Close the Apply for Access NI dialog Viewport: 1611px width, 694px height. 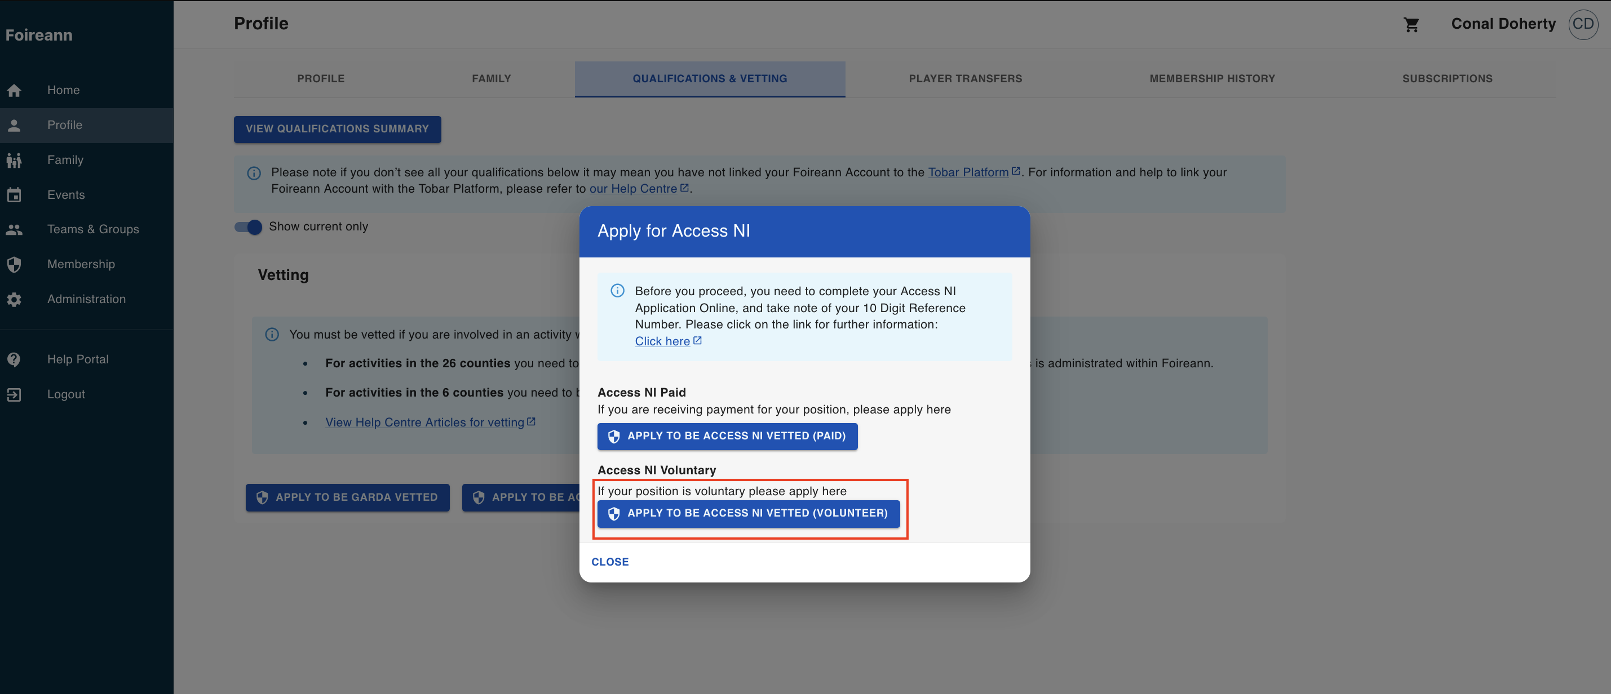[610, 562]
